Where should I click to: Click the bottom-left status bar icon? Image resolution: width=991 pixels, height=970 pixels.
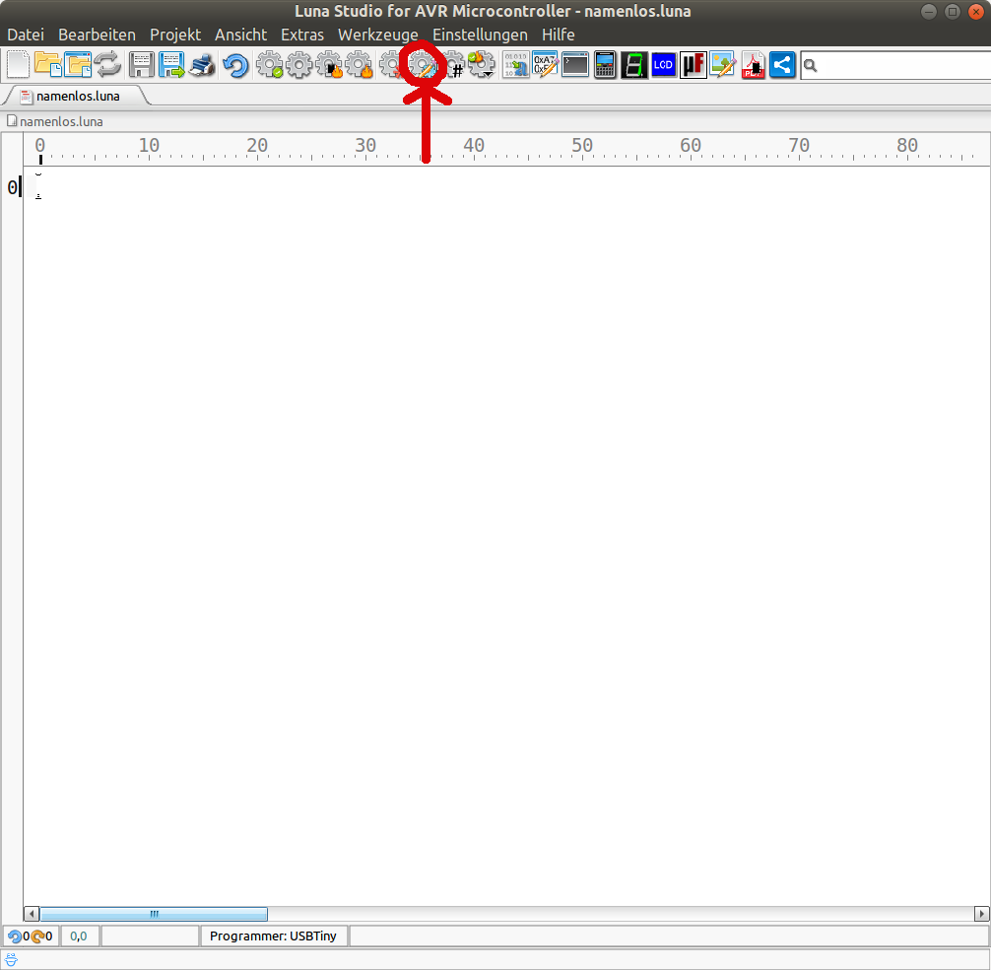12,960
